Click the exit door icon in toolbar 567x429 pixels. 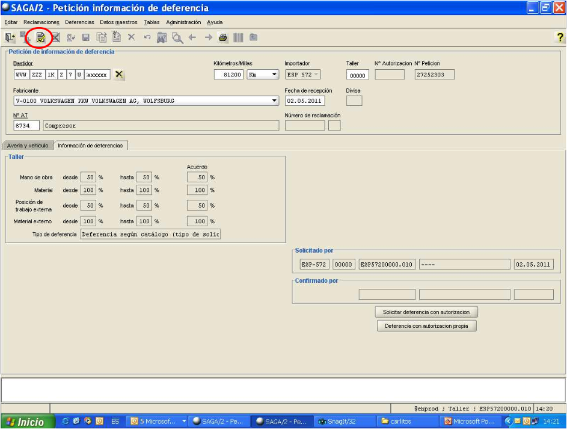coord(10,37)
